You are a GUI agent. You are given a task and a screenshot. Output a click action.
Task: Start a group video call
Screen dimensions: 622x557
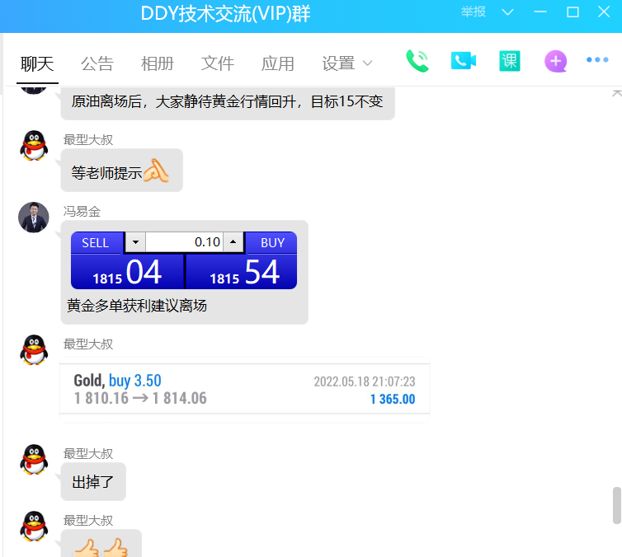click(x=463, y=61)
